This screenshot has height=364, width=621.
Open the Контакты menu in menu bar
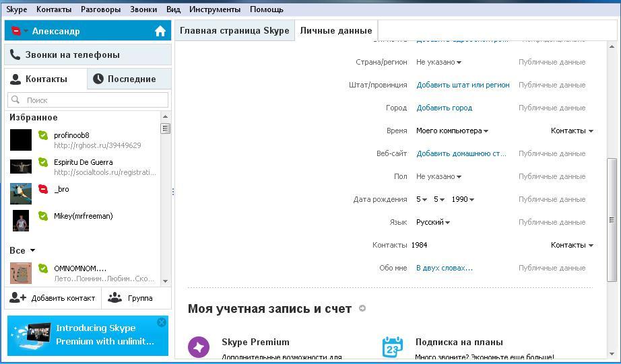54,9
